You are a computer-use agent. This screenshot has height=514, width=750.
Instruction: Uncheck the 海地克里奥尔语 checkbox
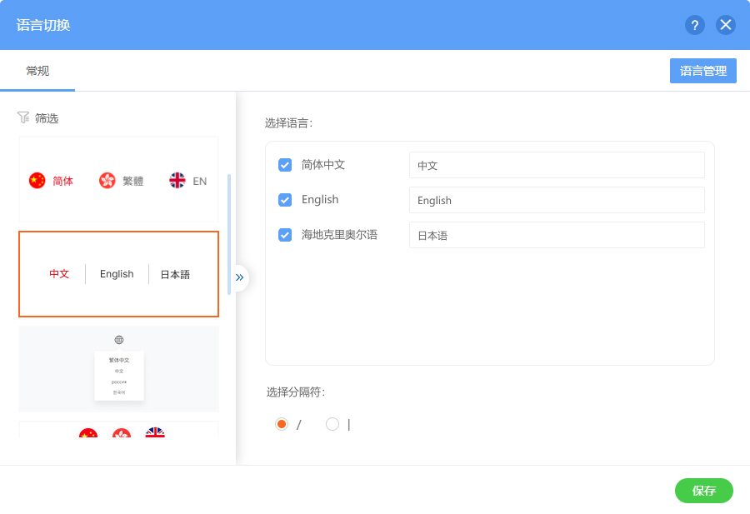[x=285, y=235]
